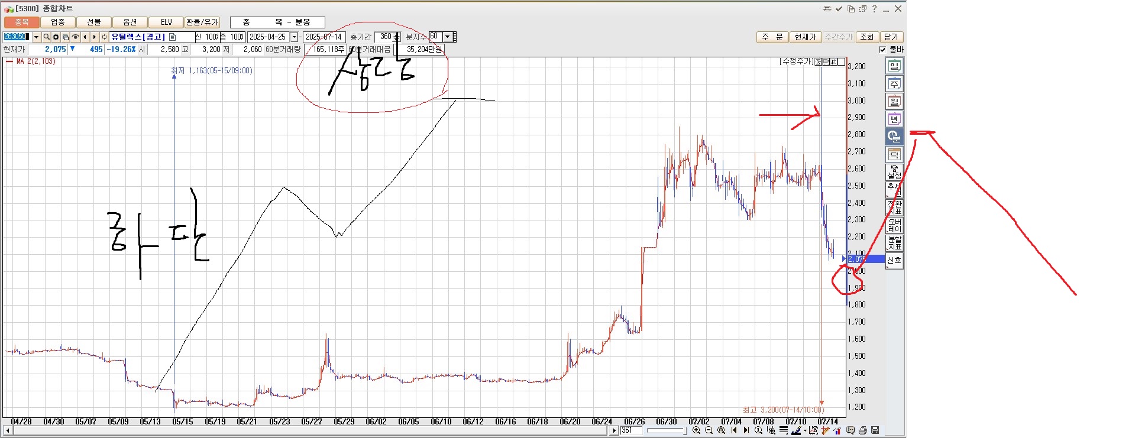Select the daily (일) chart period icon
This screenshot has height=438, width=1132.
point(894,66)
